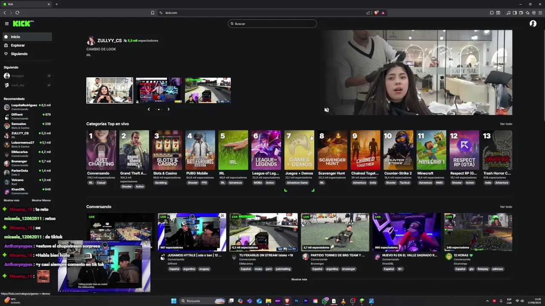545x306 pixels.
Task: Open WhatsApp from the taskbar
Action: point(324,301)
